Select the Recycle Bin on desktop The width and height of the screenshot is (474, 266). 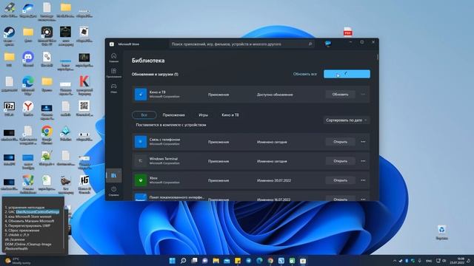pyautogui.click(x=441, y=232)
